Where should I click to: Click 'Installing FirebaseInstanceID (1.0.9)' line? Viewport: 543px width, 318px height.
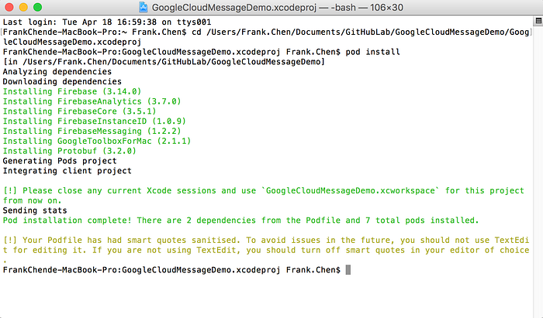(95, 121)
